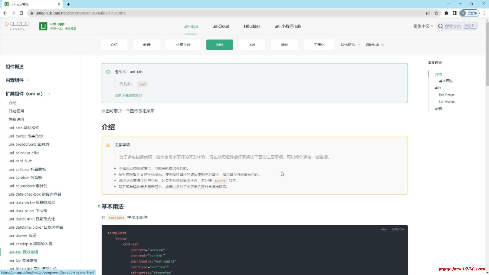Image resolution: width=489 pixels, height=275 pixels.
Task: Toggle the browser side panel icon
Action: 455,13
